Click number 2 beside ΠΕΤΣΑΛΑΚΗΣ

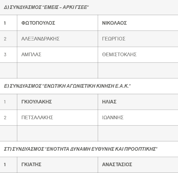tap(5, 118)
